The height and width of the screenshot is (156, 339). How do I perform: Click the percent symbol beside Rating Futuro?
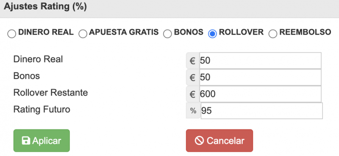tap(193, 111)
